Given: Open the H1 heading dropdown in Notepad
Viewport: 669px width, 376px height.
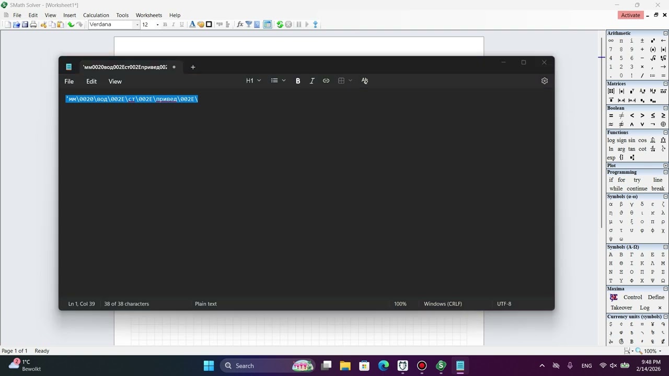Looking at the screenshot, I should (253, 80).
